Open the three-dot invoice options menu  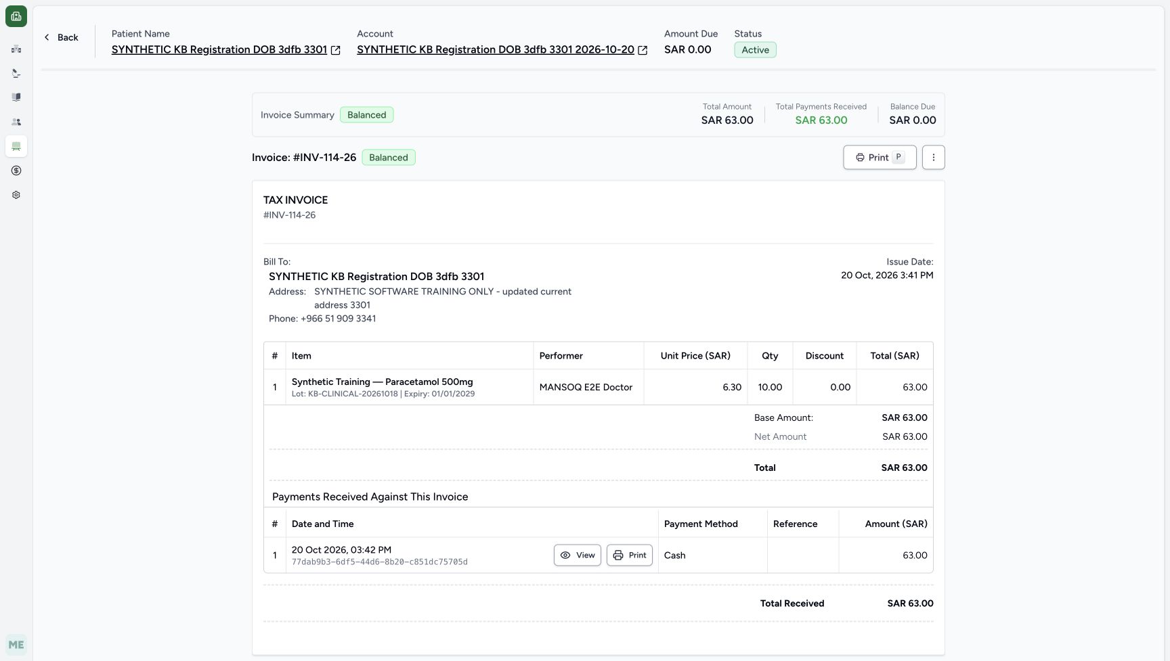click(x=933, y=158)
